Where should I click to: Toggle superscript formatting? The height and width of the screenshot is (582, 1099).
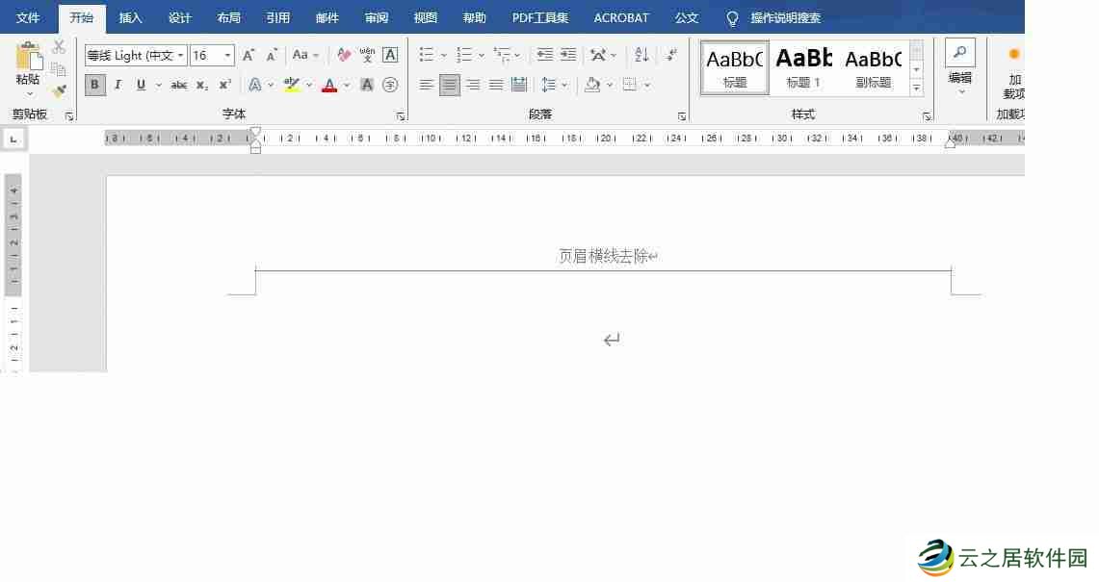click(223, 85)
